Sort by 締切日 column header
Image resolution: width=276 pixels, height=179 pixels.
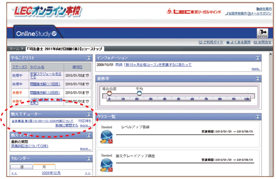point(77,67)
